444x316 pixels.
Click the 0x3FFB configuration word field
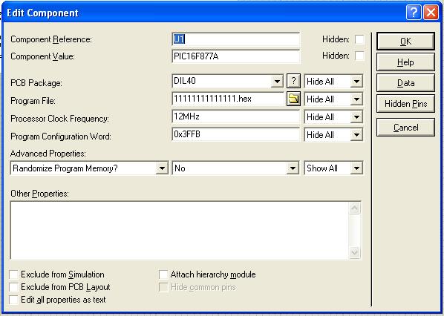click(235, 134)
